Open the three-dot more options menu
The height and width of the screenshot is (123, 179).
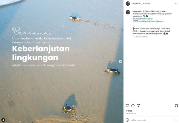176,4
